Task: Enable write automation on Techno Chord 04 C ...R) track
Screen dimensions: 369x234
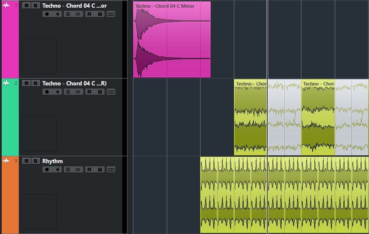Action: click(100, 92)
